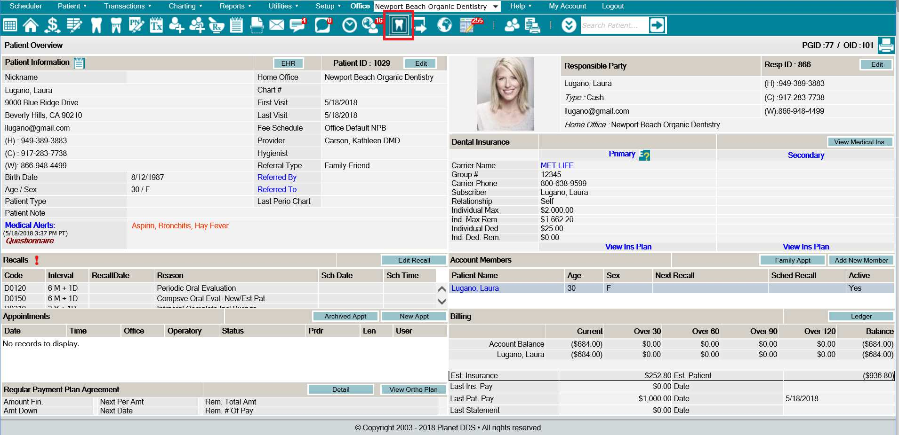Click the two-person group icon
The width and height of the screenshot is (899, 435).
point(512,25)
